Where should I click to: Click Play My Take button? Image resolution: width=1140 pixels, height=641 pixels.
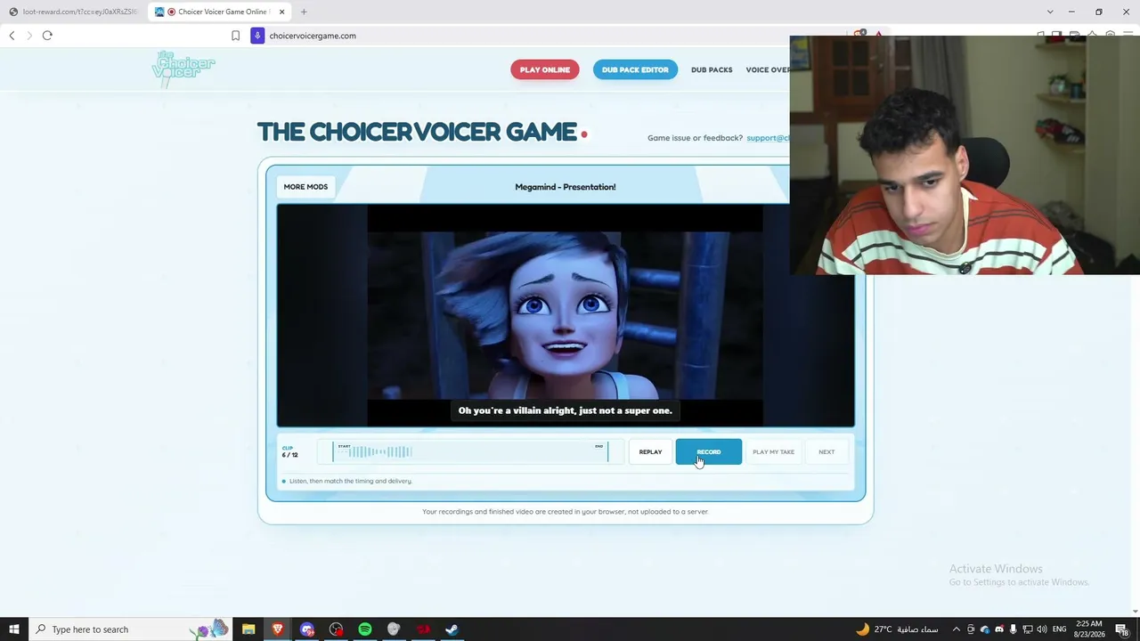coord(773,451)
